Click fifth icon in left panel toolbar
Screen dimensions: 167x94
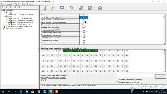click(19, 7)
